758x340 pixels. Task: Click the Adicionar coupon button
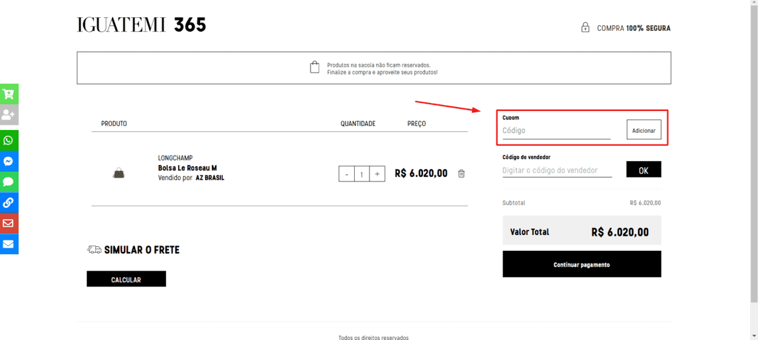(644, 130)
